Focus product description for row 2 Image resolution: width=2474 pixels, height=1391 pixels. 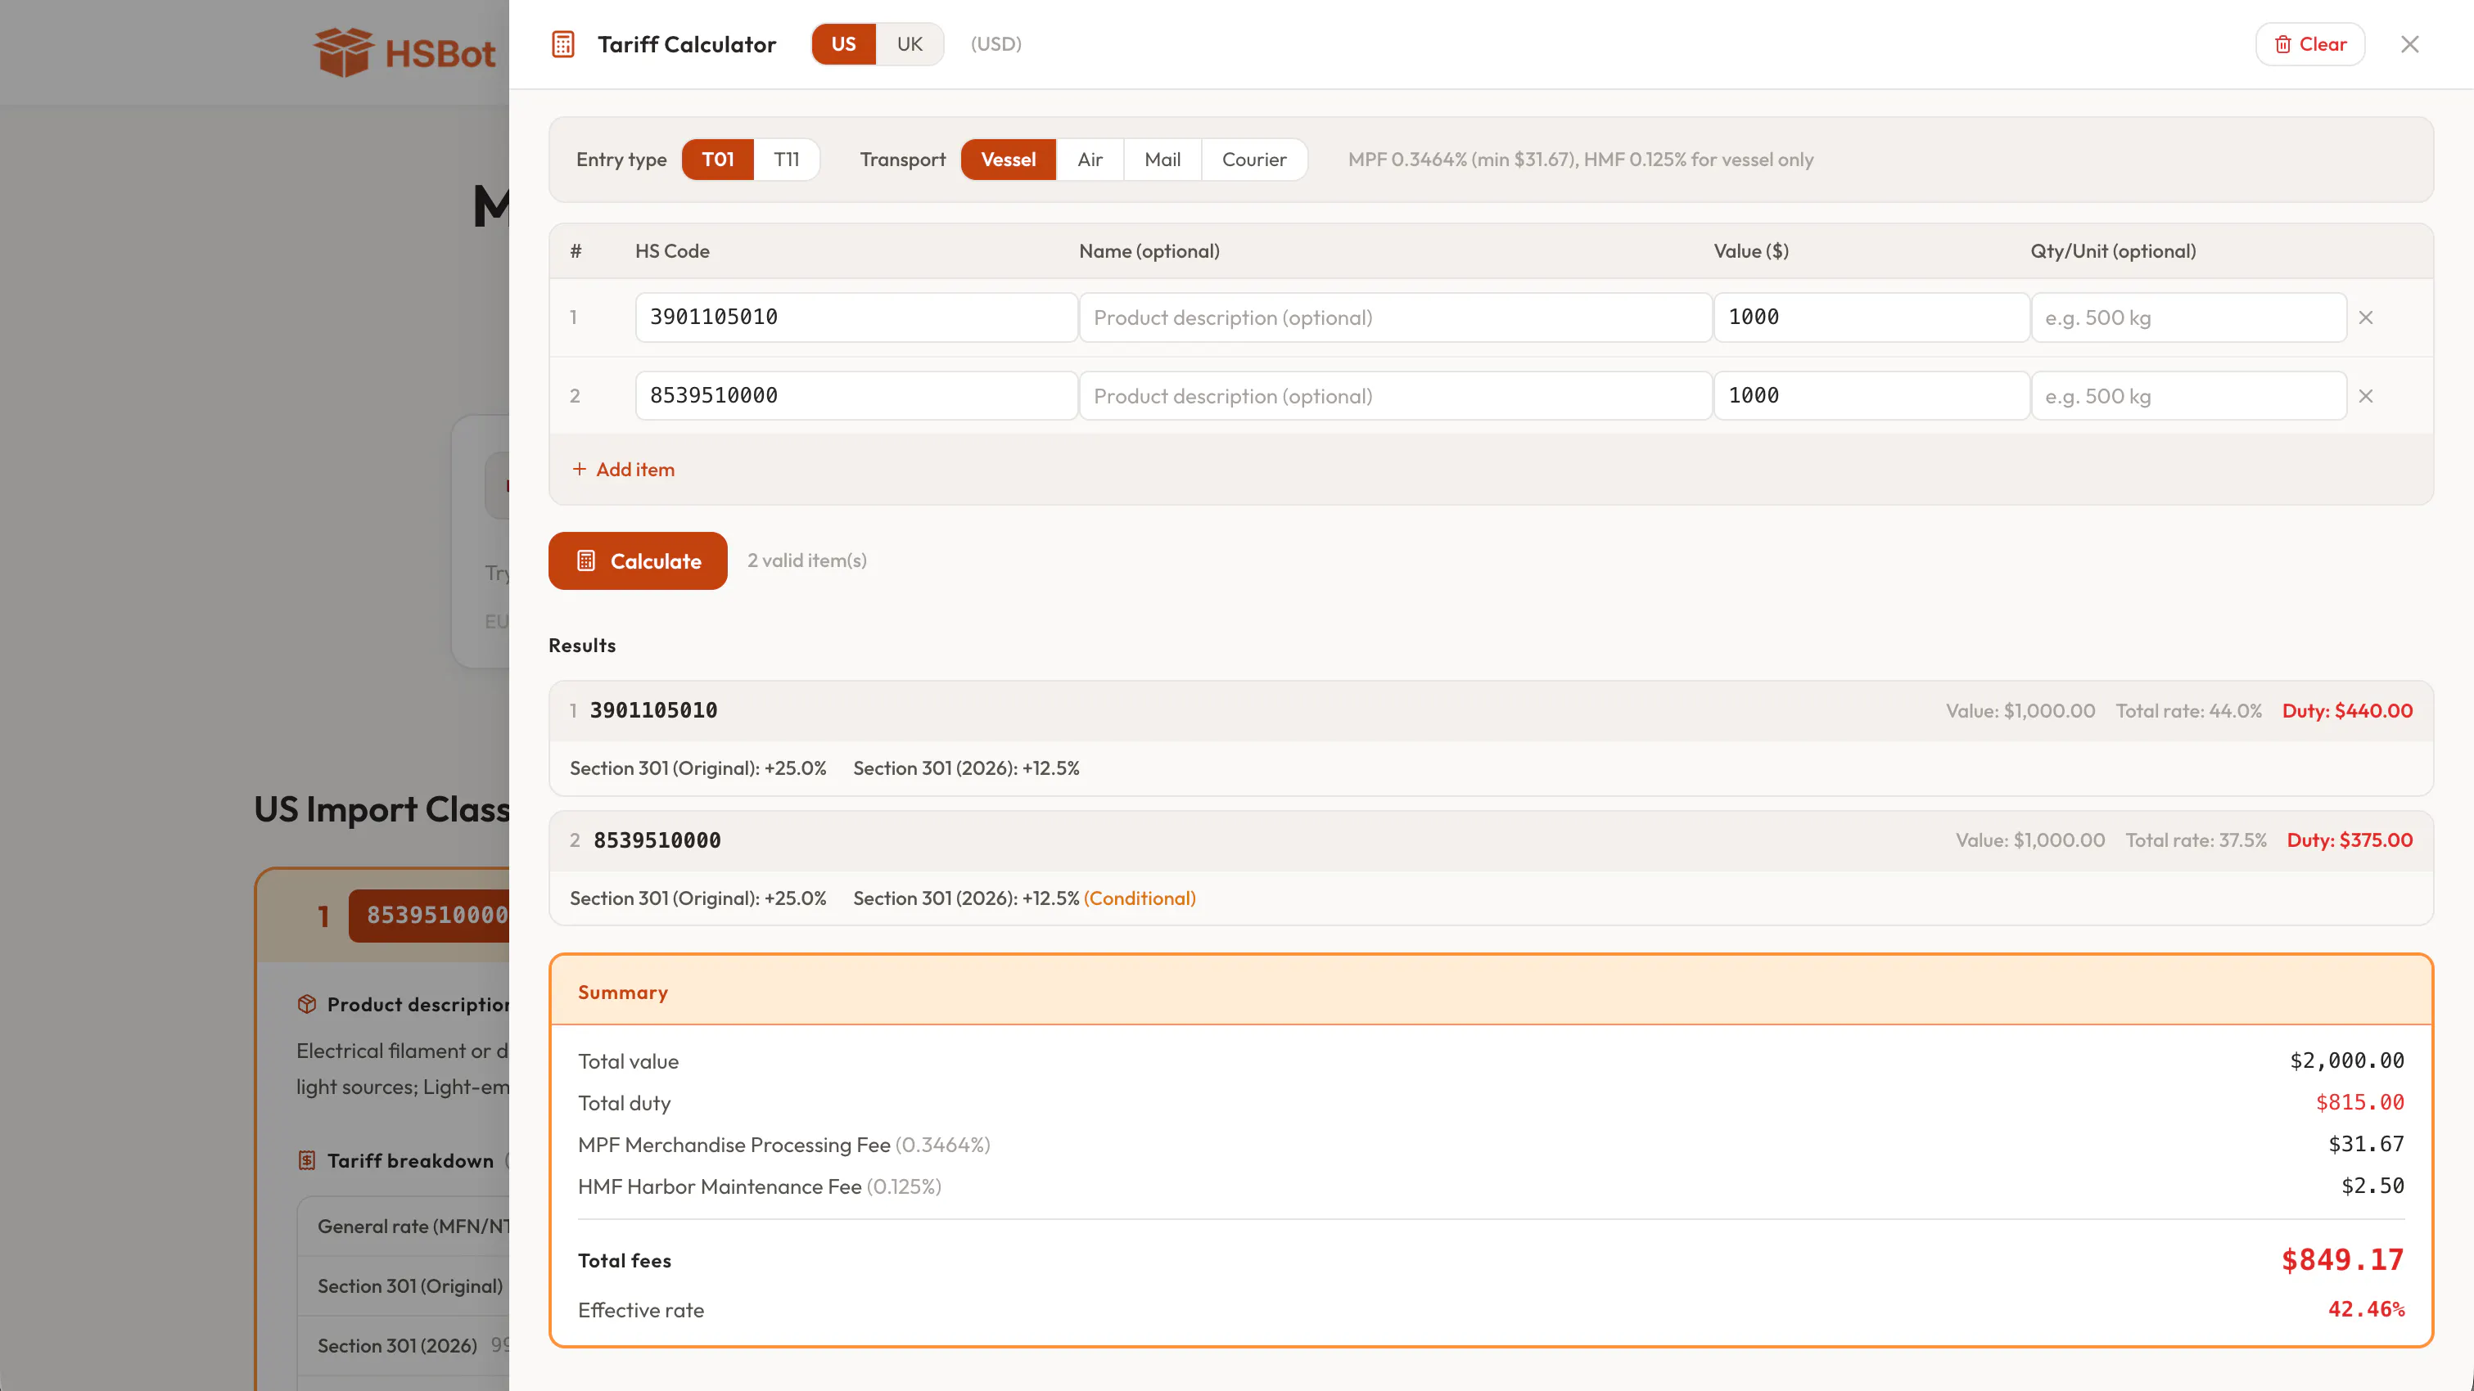point(1396,395)
